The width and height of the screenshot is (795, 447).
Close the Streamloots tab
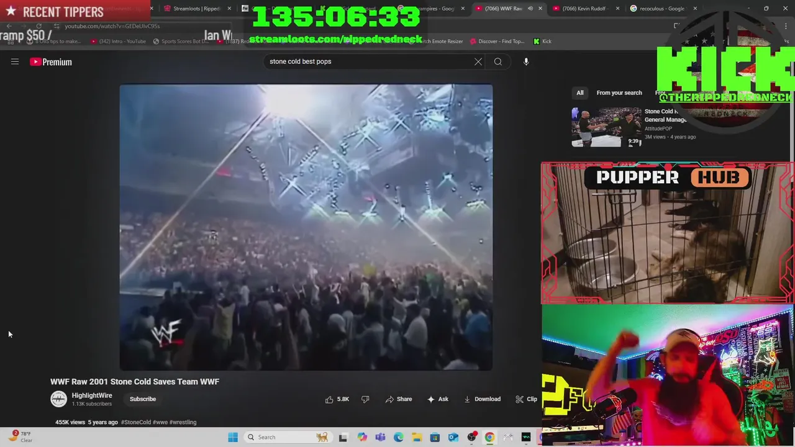click(x=229, y=9)
